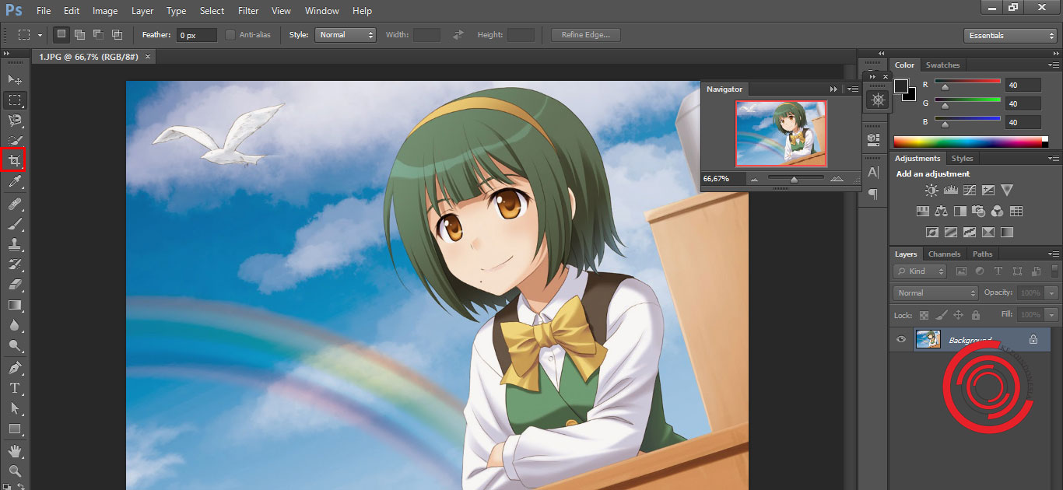Open the Filter menu

[248, 11]
